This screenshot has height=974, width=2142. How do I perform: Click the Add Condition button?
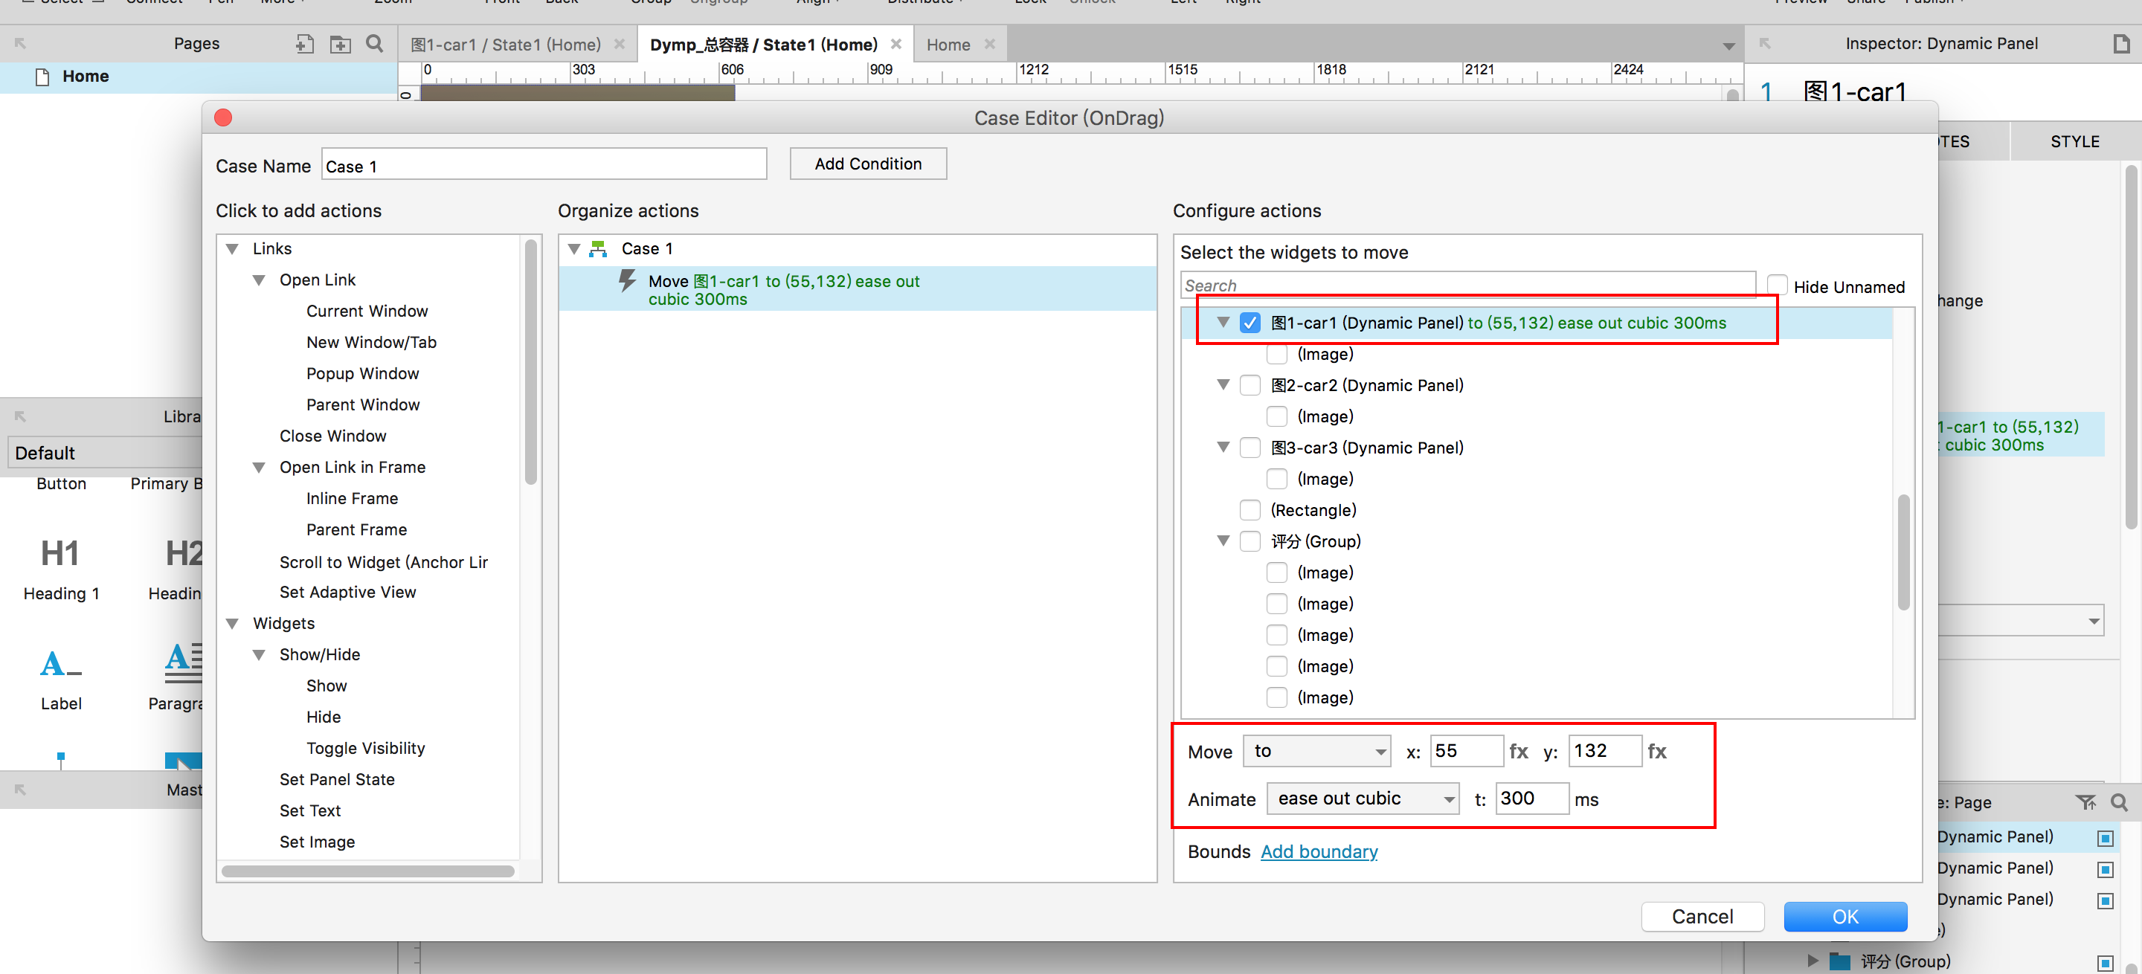[867, 164]
